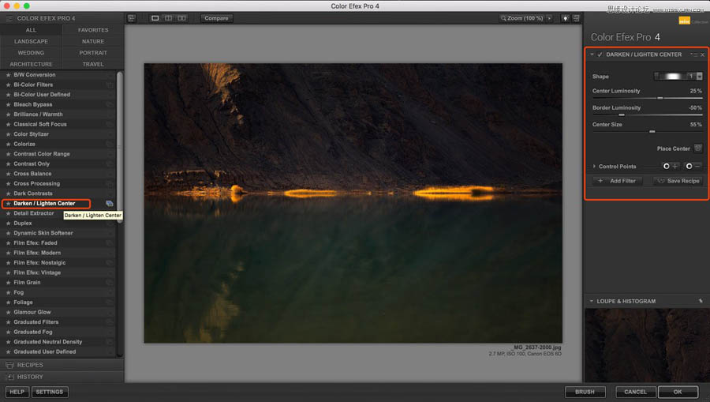Click the Add Filter button
Image resolution: width=710 pixels, height=402 pixels.
[x=618, y=181]
